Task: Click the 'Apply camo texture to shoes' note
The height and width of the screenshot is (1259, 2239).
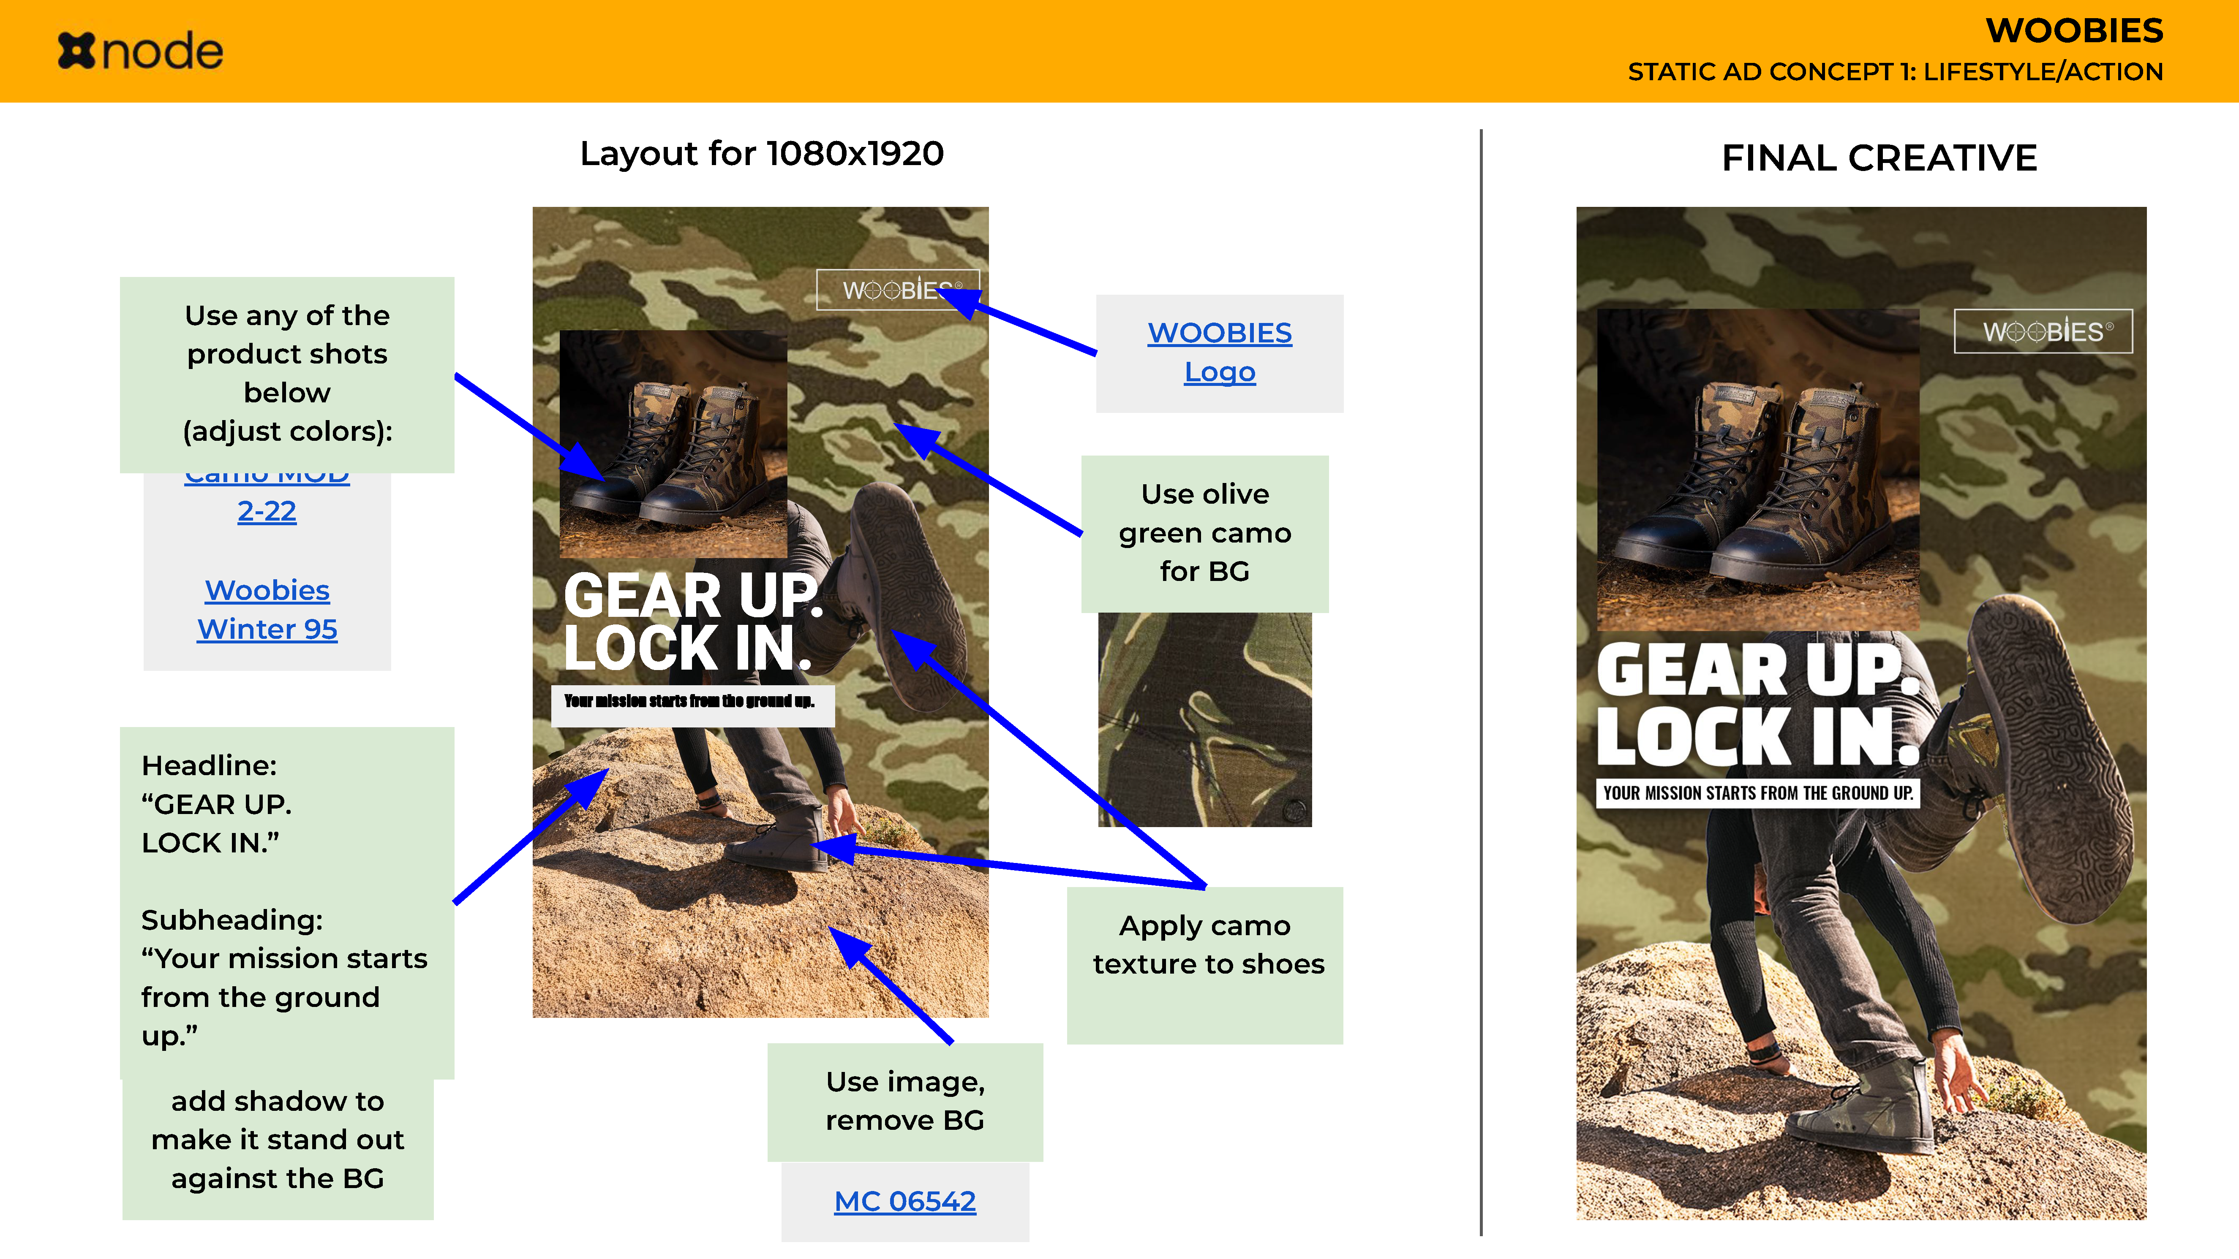Action: click(x=1205, y=964)
